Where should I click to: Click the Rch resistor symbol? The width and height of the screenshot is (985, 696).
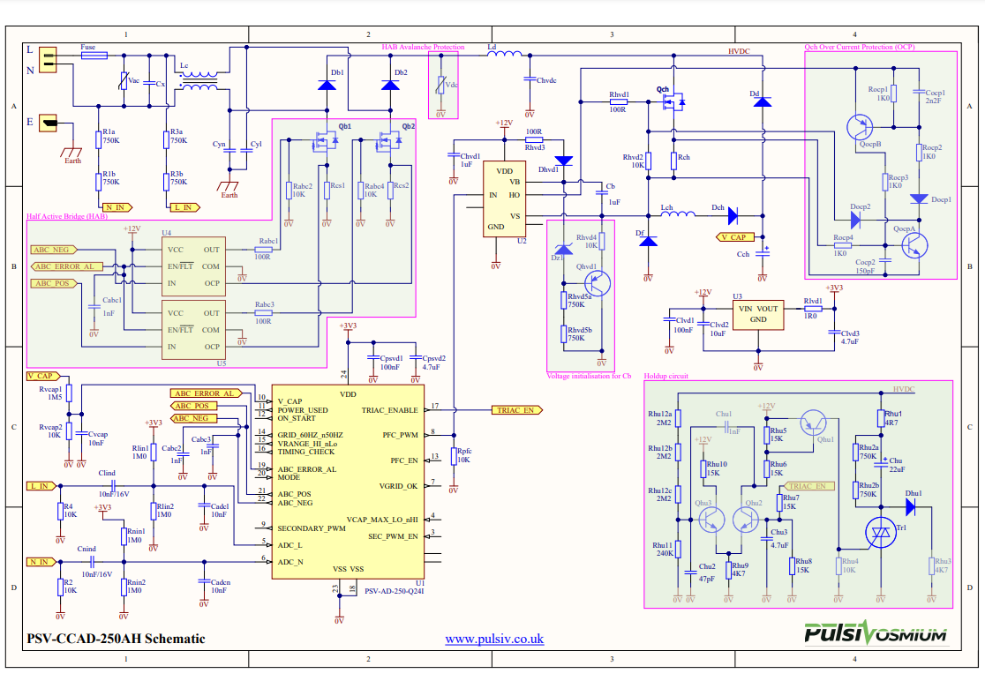(673, 161)
